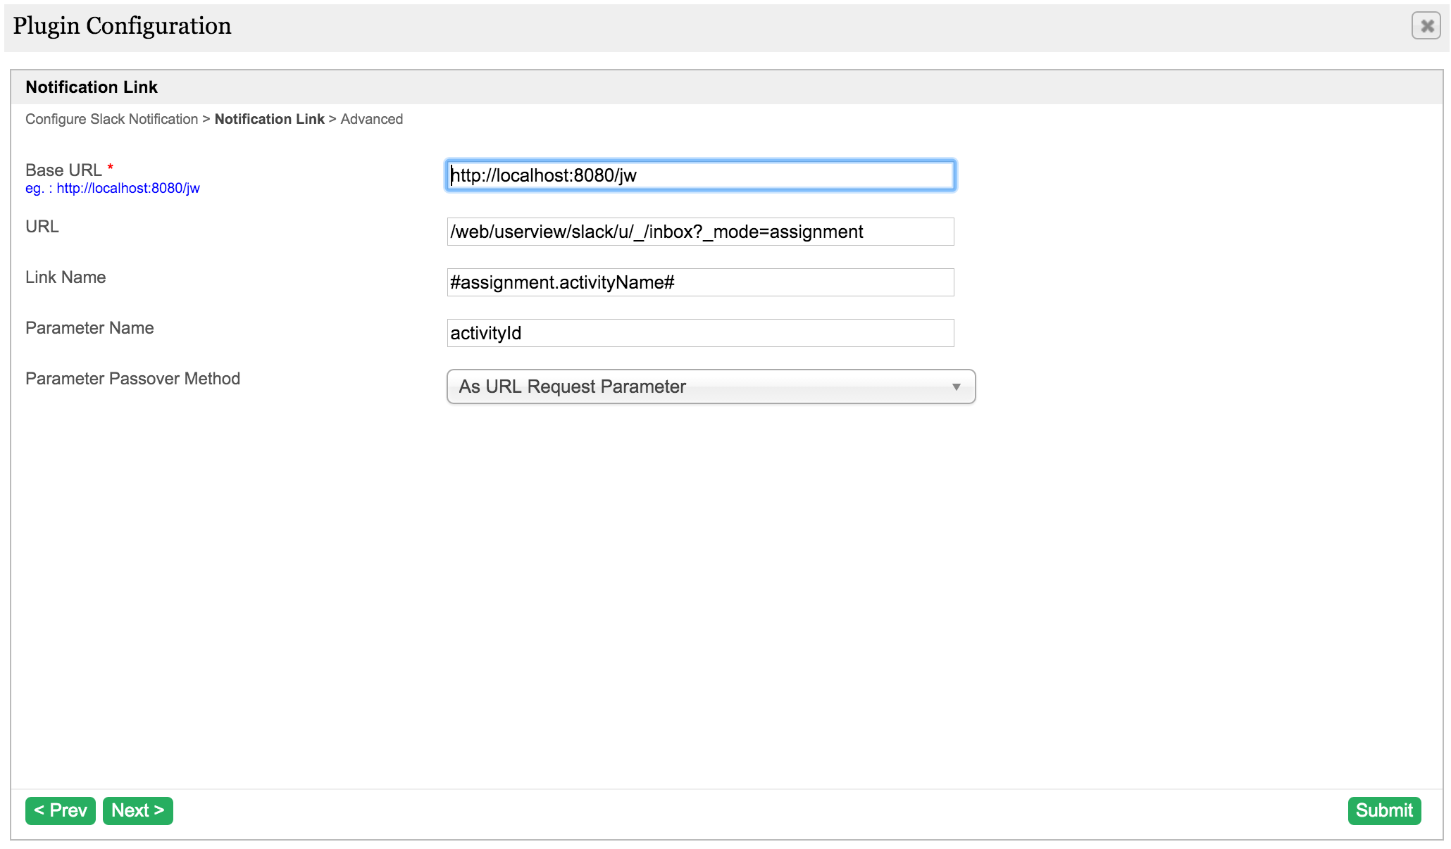Click the Link Name label
This screenshot has height=849, width=1451.
click(66, 277)
